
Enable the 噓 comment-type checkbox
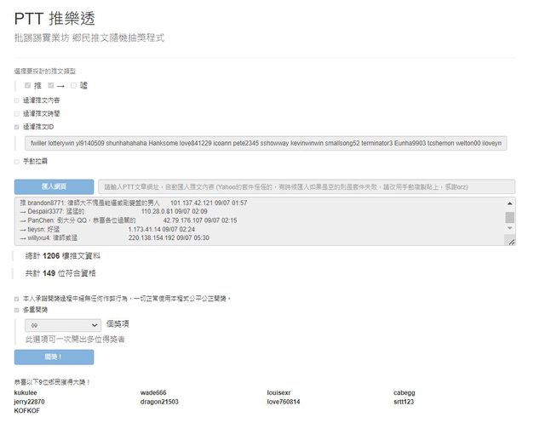[74, 85]
